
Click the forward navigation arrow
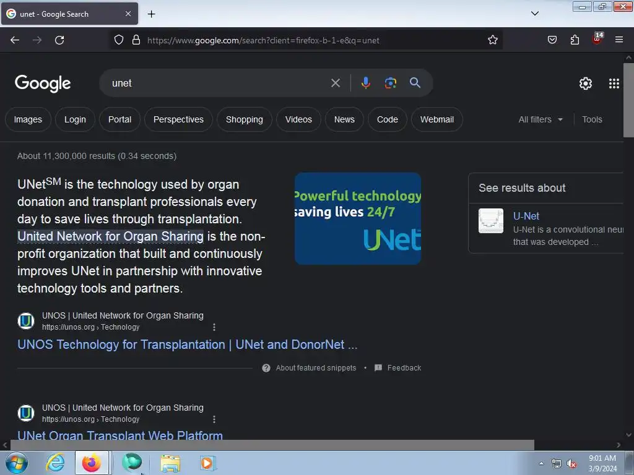point(37,40)
